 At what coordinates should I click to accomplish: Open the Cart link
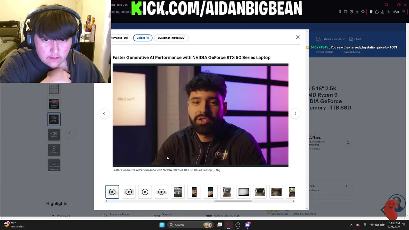click(x=355, y=39)
